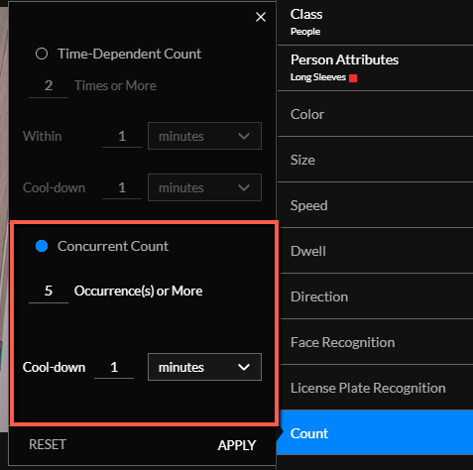The image size is (473, 470).
Task: Open the Direction filter
Action: click(x=375, y=296)
